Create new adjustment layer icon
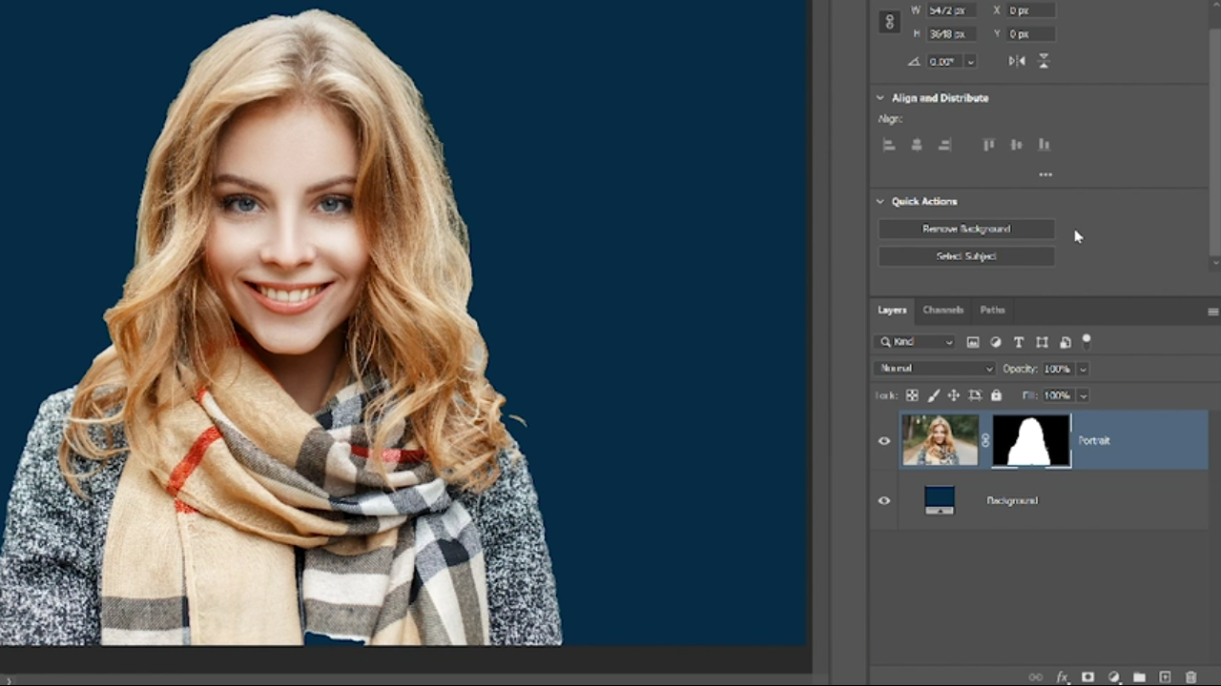The height and width of the screenshot is (686, 1221). pos(1113,677)
